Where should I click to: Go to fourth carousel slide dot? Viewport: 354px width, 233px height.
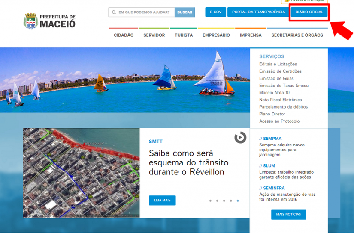231,201
